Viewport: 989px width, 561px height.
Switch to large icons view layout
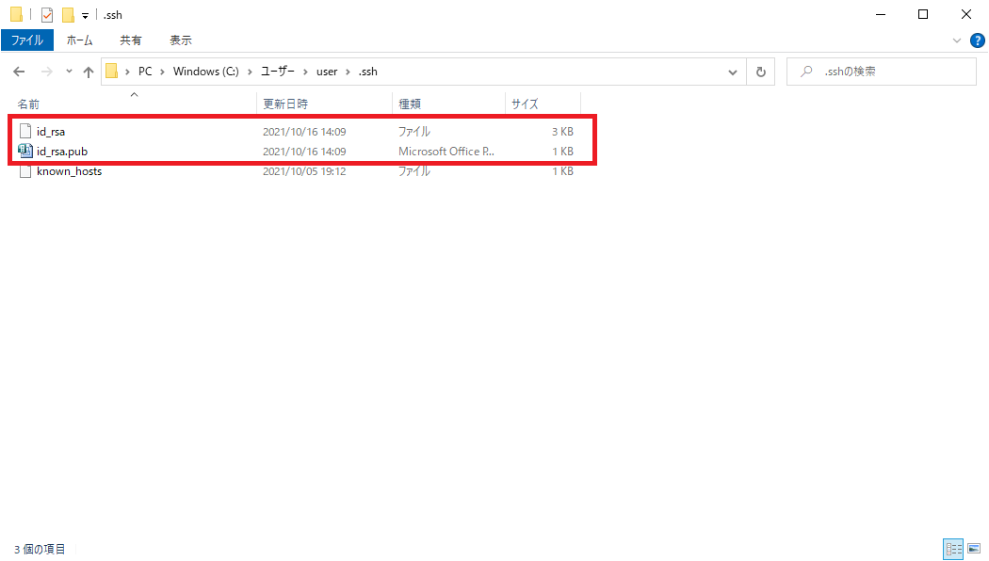click(x=971, y=549)
